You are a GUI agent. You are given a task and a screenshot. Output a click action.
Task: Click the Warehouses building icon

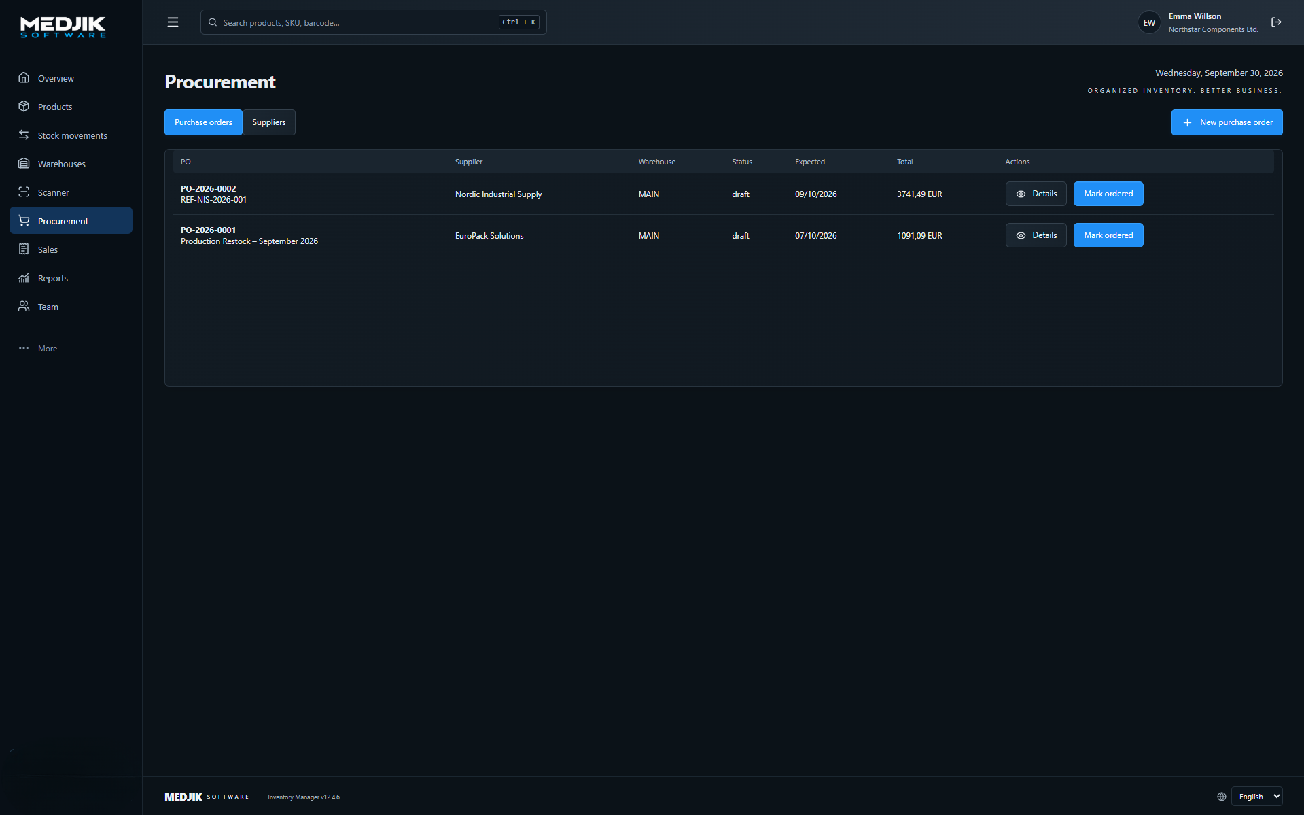point(24,164)
